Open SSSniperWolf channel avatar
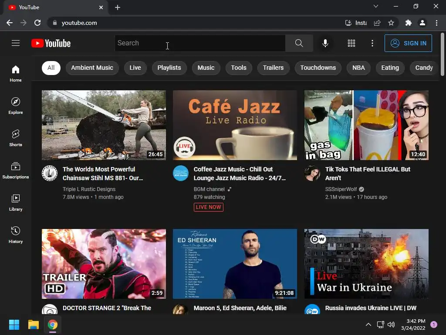This screenshot has width=446, height=335. 312,173
